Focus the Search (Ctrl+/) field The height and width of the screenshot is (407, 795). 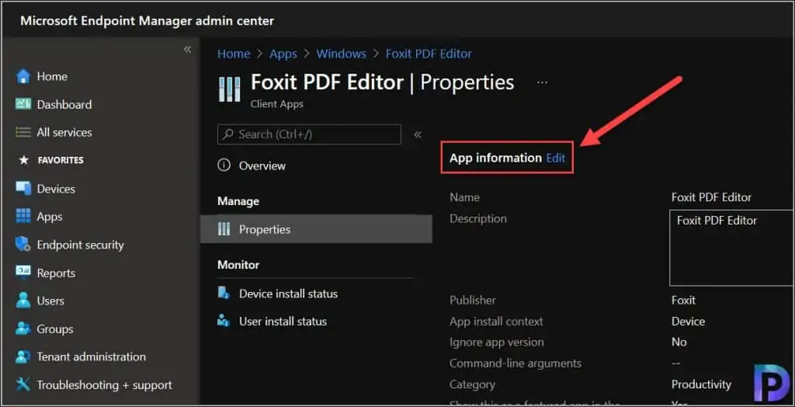point(309,134)
